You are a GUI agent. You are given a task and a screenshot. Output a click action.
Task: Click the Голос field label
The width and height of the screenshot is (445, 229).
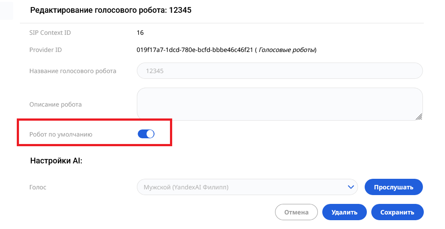pyautogui.click(x=38, y=187)
